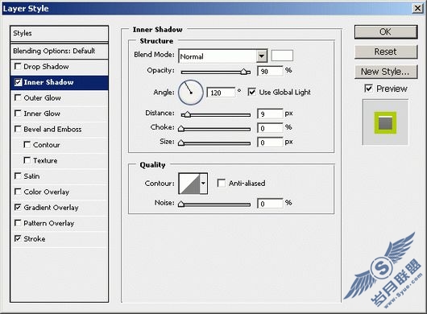Uncheck the Gradient Overlay checkbox

[x=18, y=208]
